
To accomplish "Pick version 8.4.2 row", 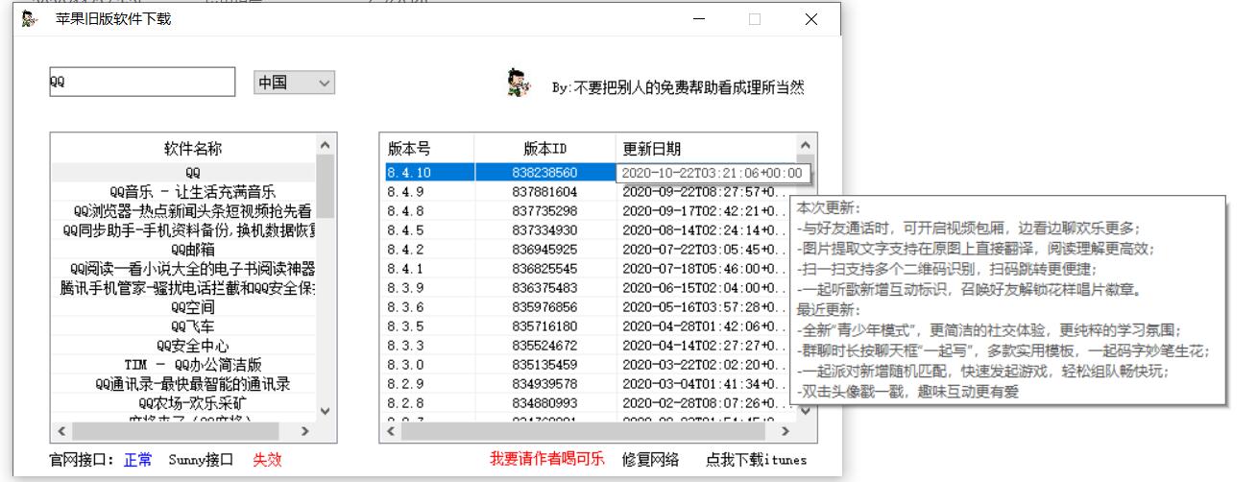I will click(589, 249).
